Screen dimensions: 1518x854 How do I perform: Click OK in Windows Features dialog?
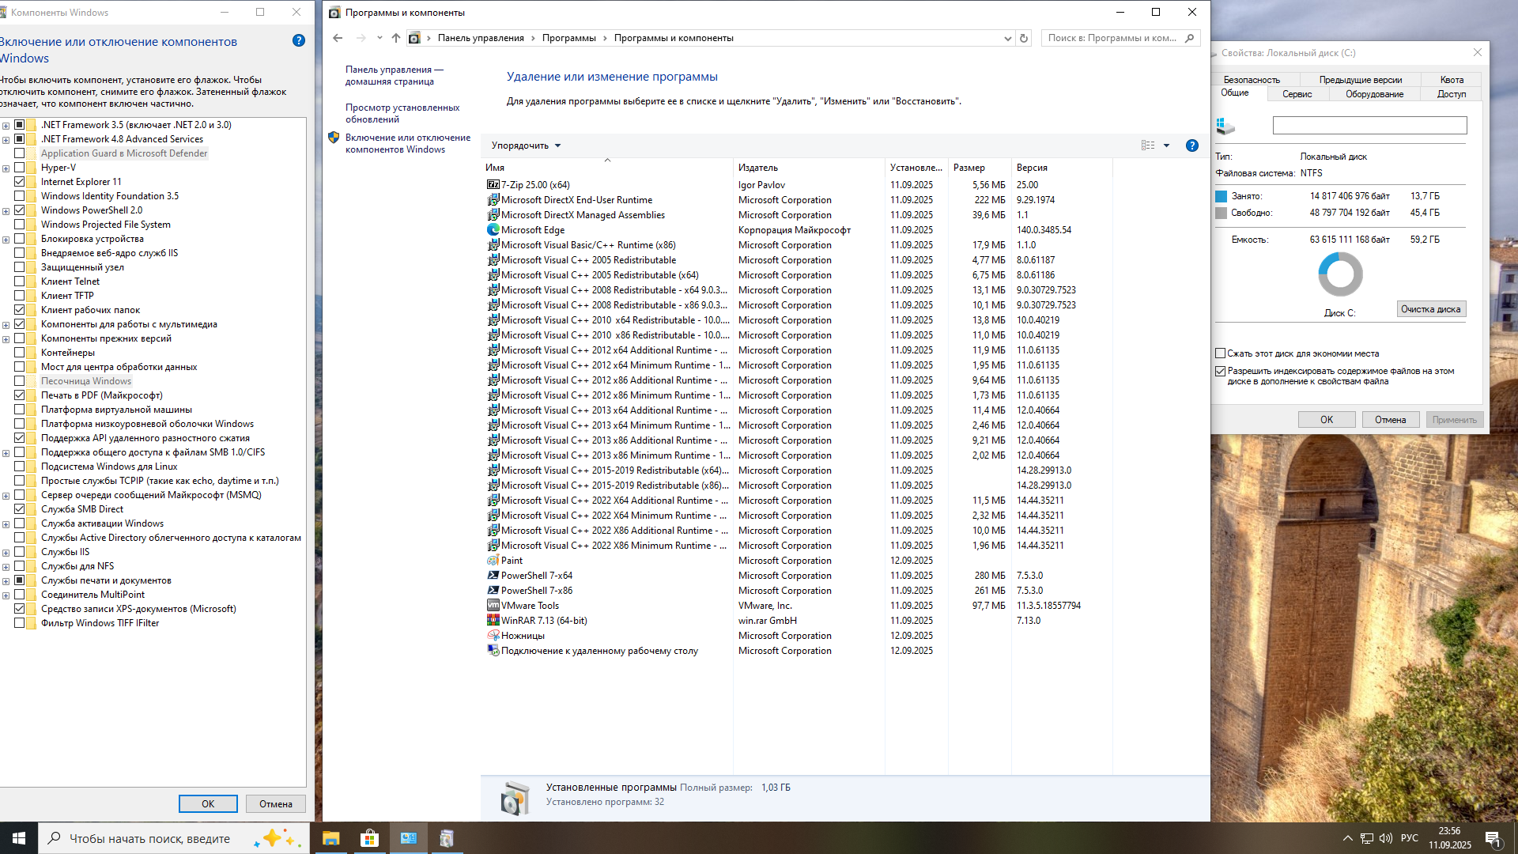tap(208, 804)
